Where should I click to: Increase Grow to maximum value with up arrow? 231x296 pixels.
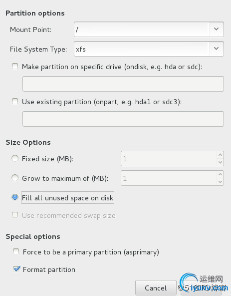(220, 174)
